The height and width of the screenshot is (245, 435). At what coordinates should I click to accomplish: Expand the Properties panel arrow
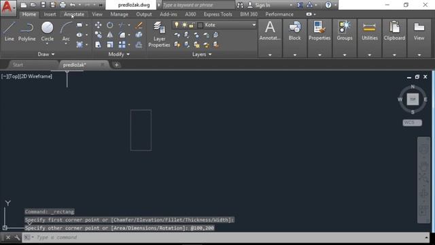click(319, 55)
